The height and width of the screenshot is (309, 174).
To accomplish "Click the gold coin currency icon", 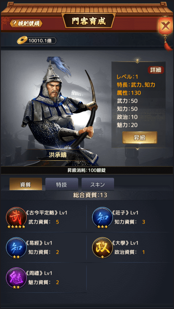I will (22, 40).
